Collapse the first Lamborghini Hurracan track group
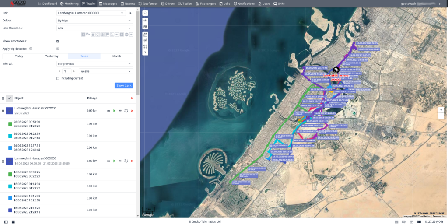This screenshot has width=448, height=224. pos(3,111)
